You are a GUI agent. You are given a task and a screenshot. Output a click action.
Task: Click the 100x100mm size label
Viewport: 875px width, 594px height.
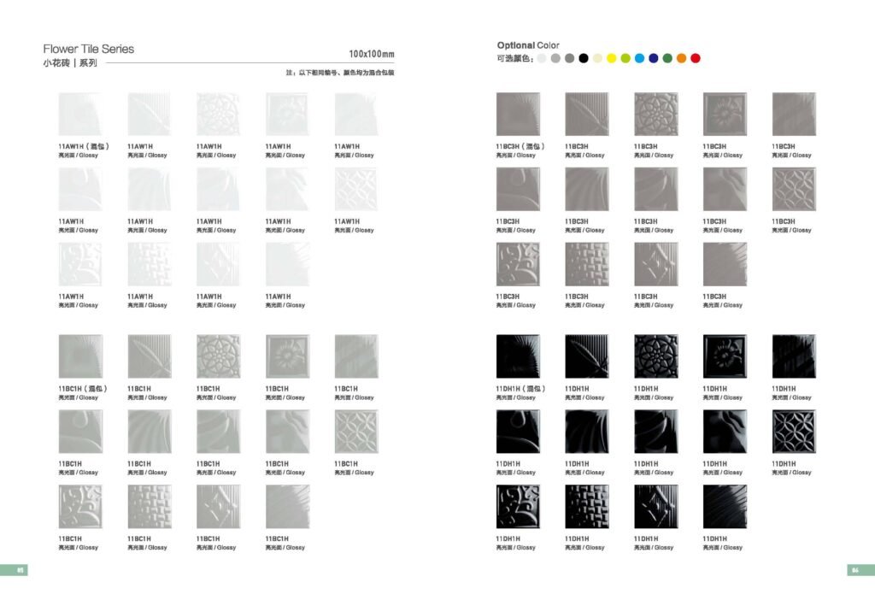(x=372, y=53)
